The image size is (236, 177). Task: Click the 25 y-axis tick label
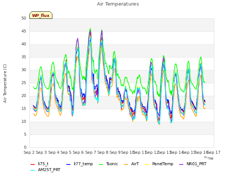pos(24,83)
